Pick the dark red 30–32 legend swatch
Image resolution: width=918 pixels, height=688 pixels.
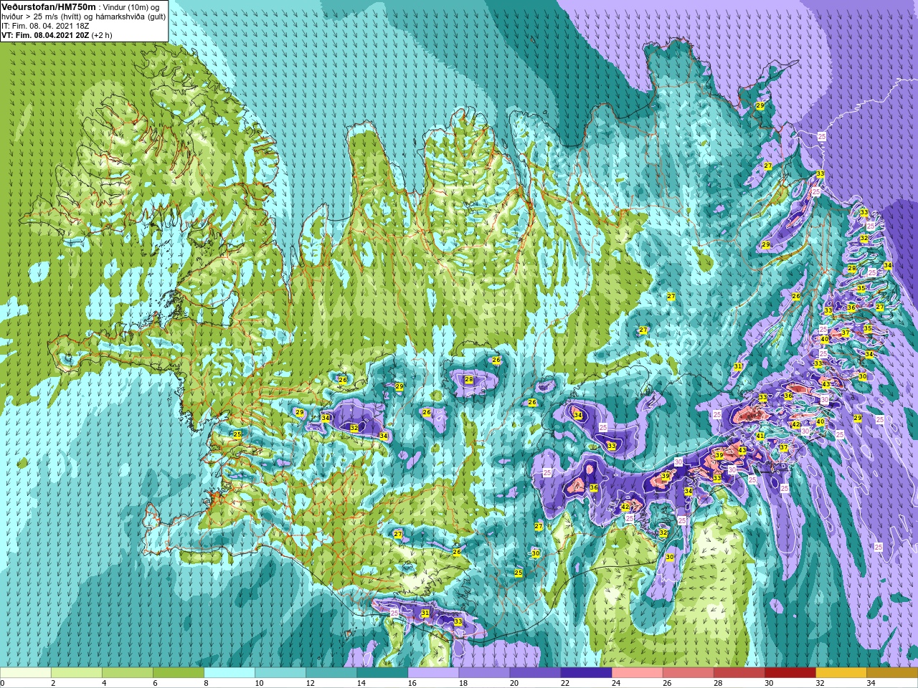click(x=790, y=673)
